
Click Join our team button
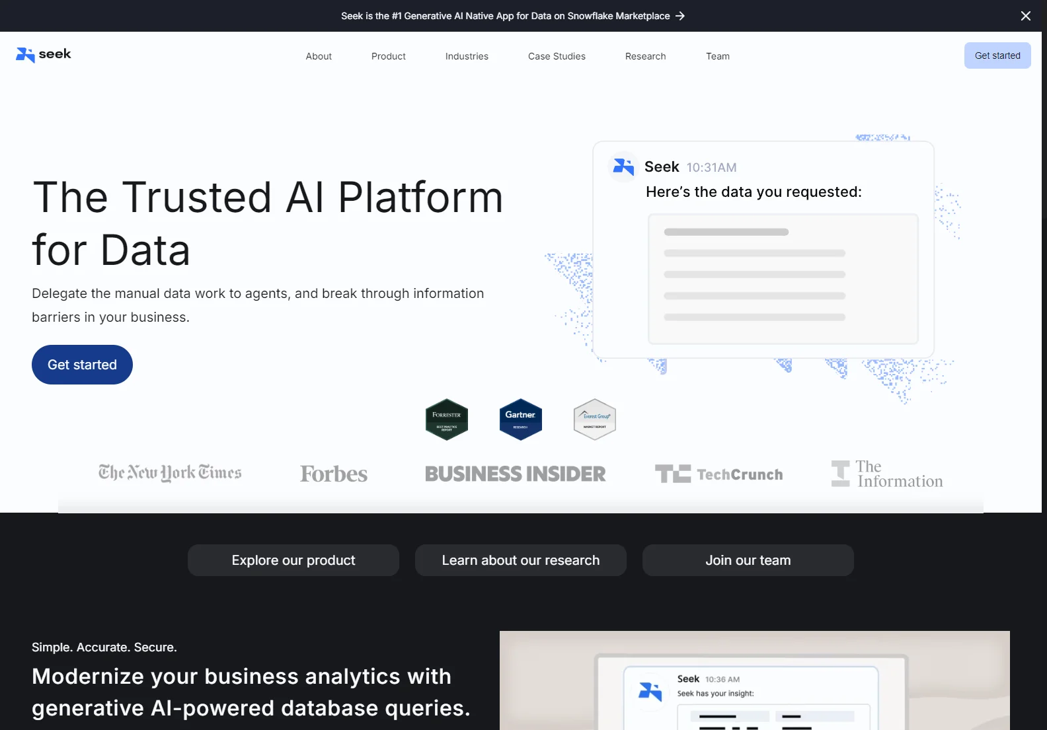click(748, 560)
